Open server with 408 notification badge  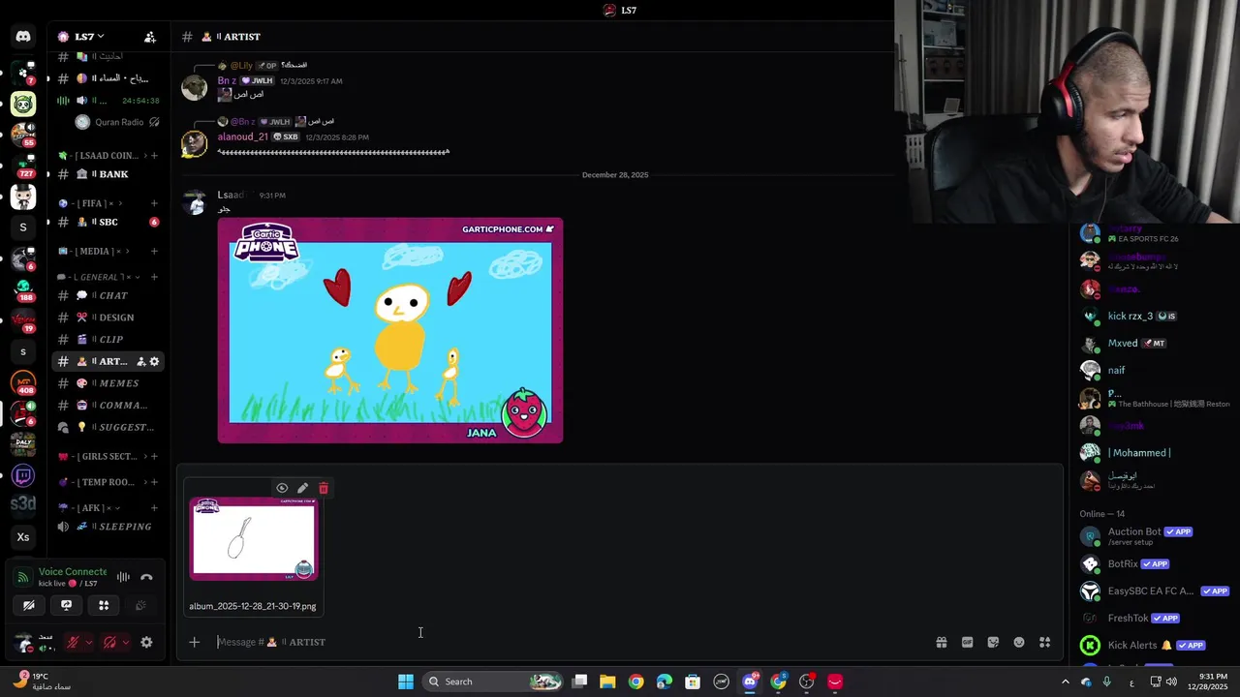tap(23, 382)
